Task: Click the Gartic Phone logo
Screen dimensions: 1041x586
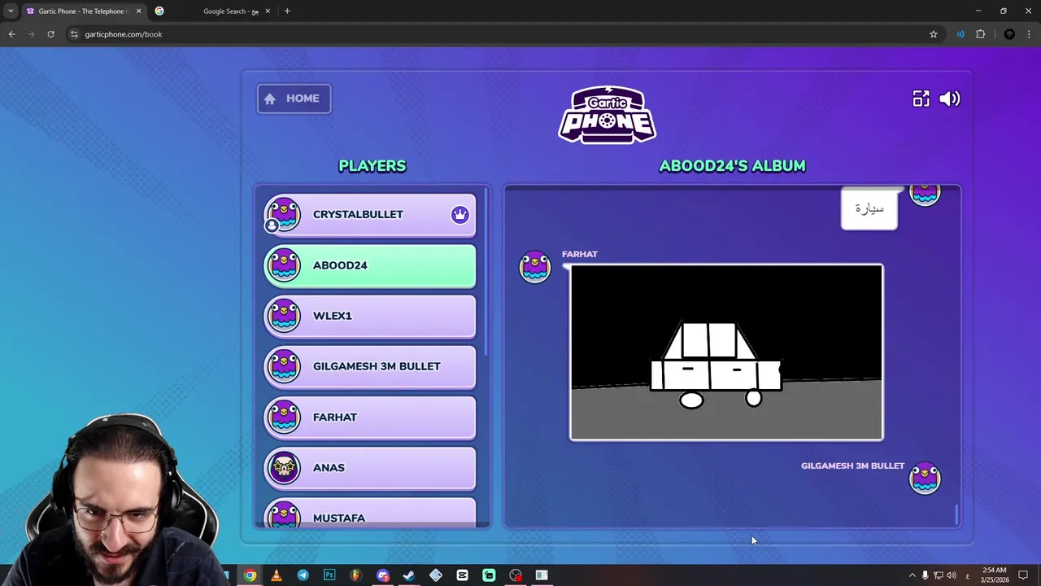Action: [x=607, y=115]
